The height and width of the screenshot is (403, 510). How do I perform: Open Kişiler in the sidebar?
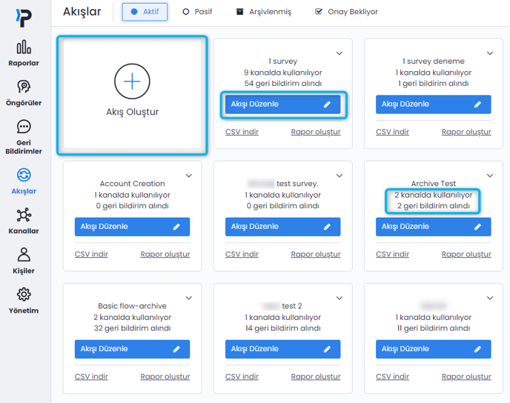[x=24, y=261]
